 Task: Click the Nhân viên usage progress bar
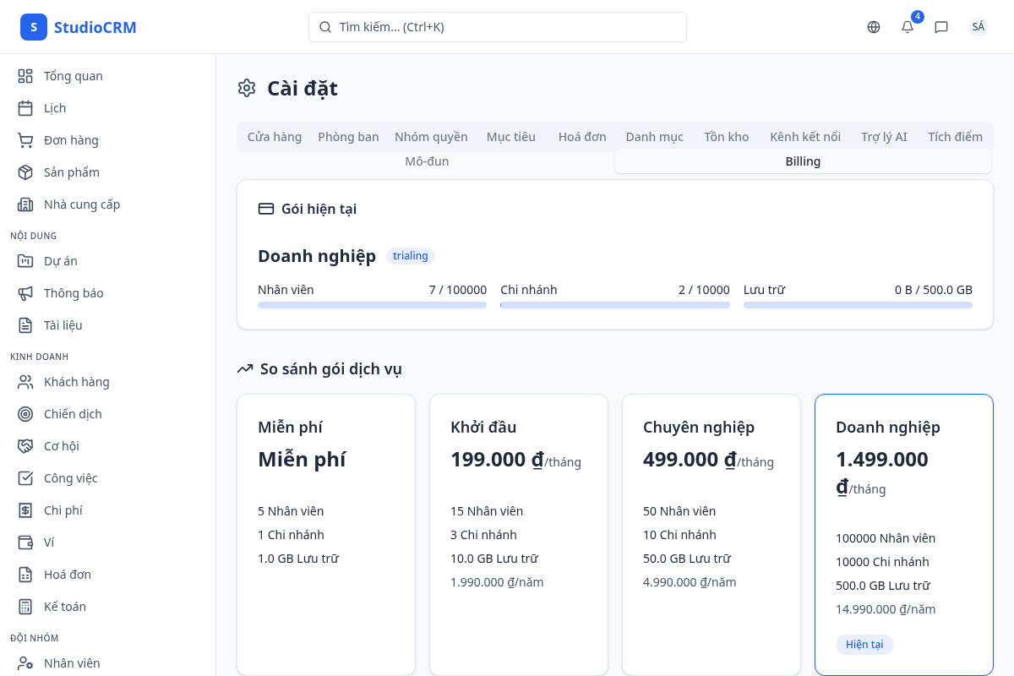point(372,305)
